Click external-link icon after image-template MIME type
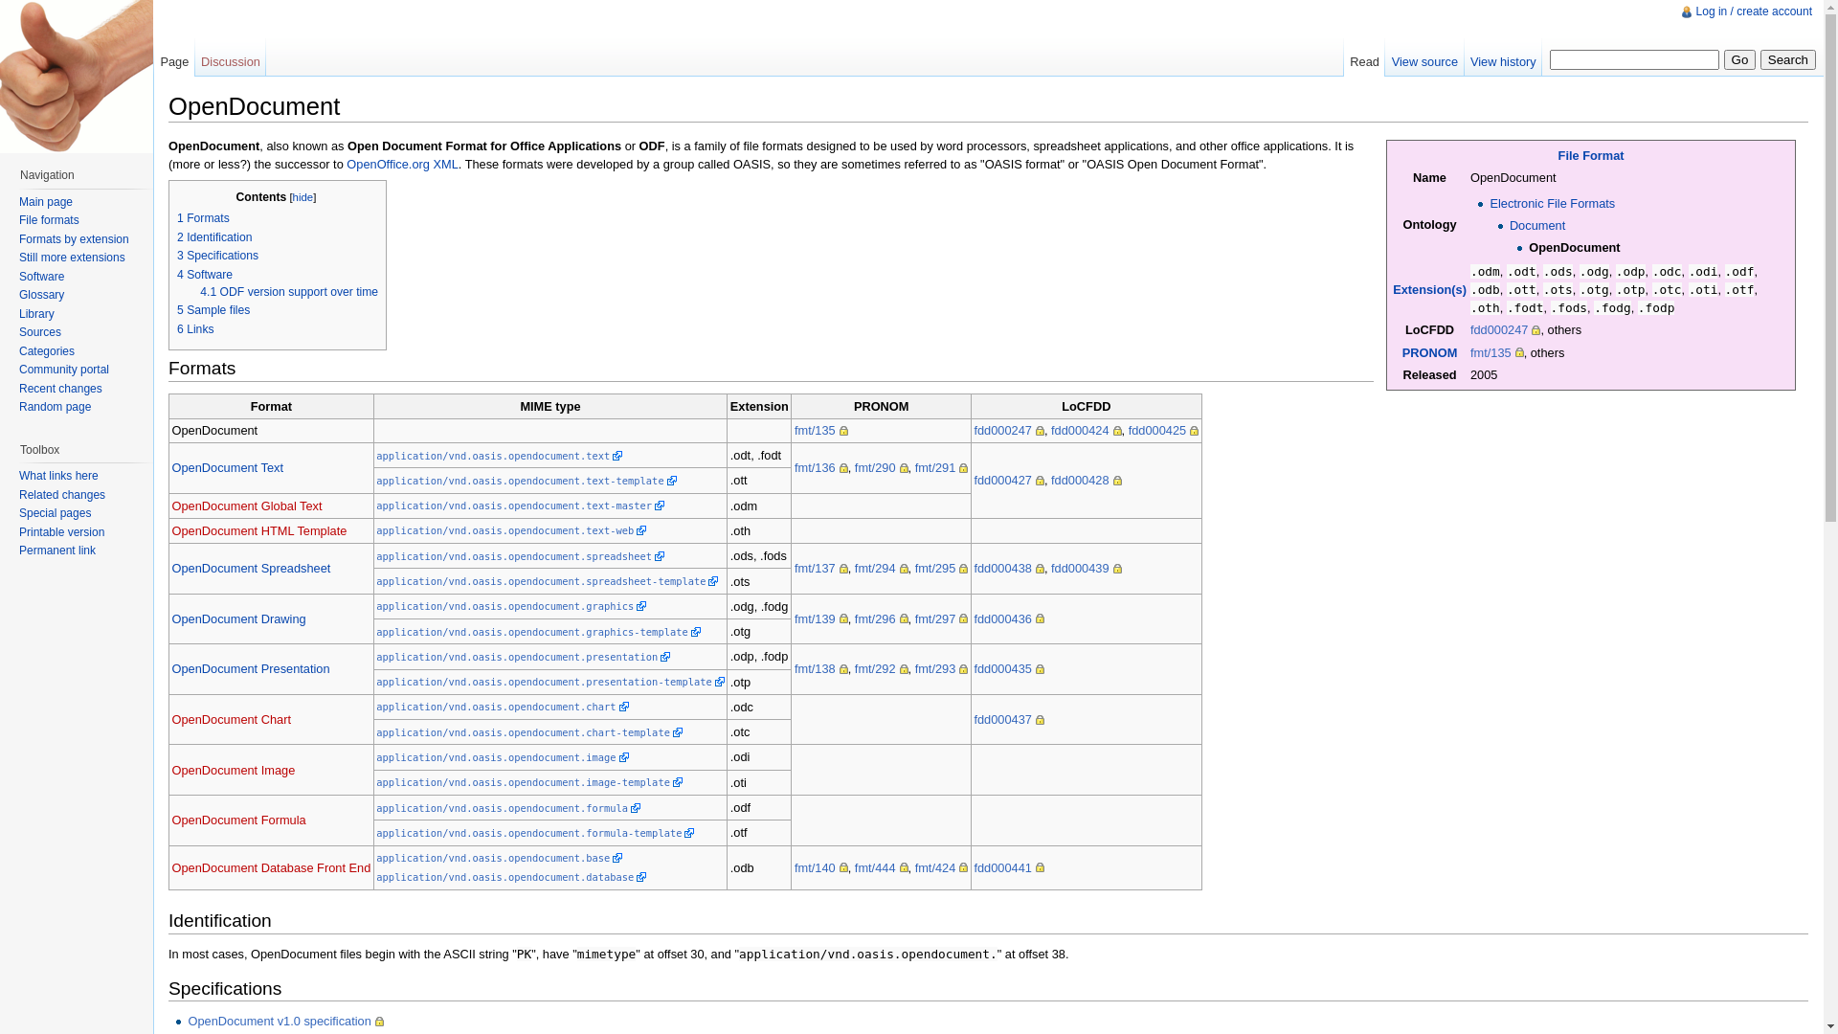The width and height of the screenshot is (1838, 1034). click(678, 783)
